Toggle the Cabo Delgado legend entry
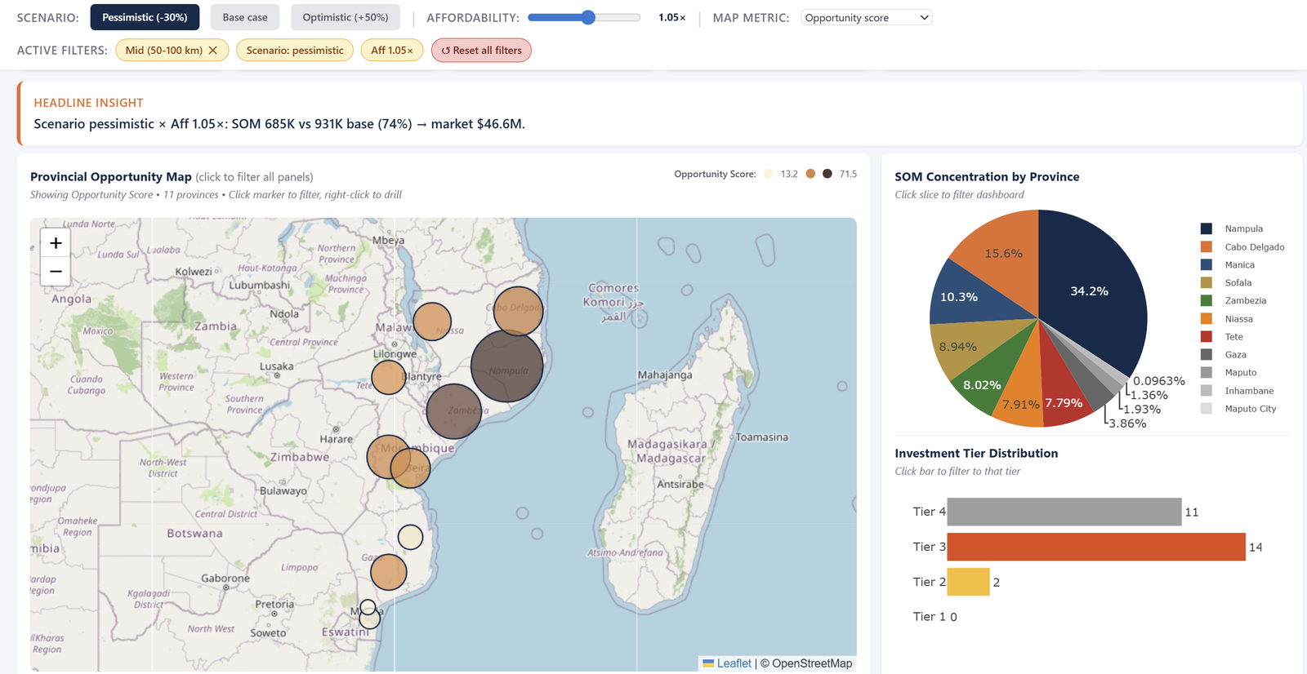 tap(1242, 247)
